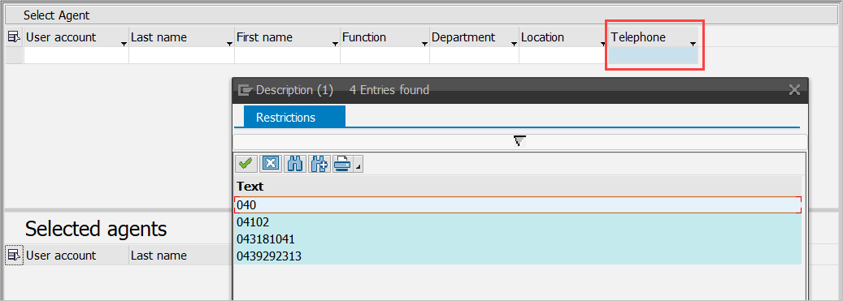Click the Select Agent table layout icon
843x301 pixels.
click(15, 37)
